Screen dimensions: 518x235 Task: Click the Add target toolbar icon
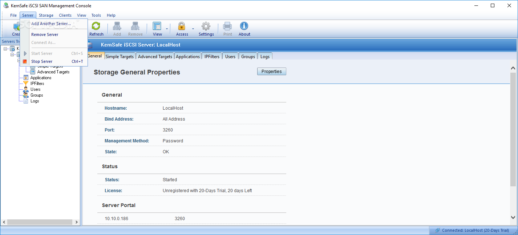pyautogui.click(x=117, y=26)
